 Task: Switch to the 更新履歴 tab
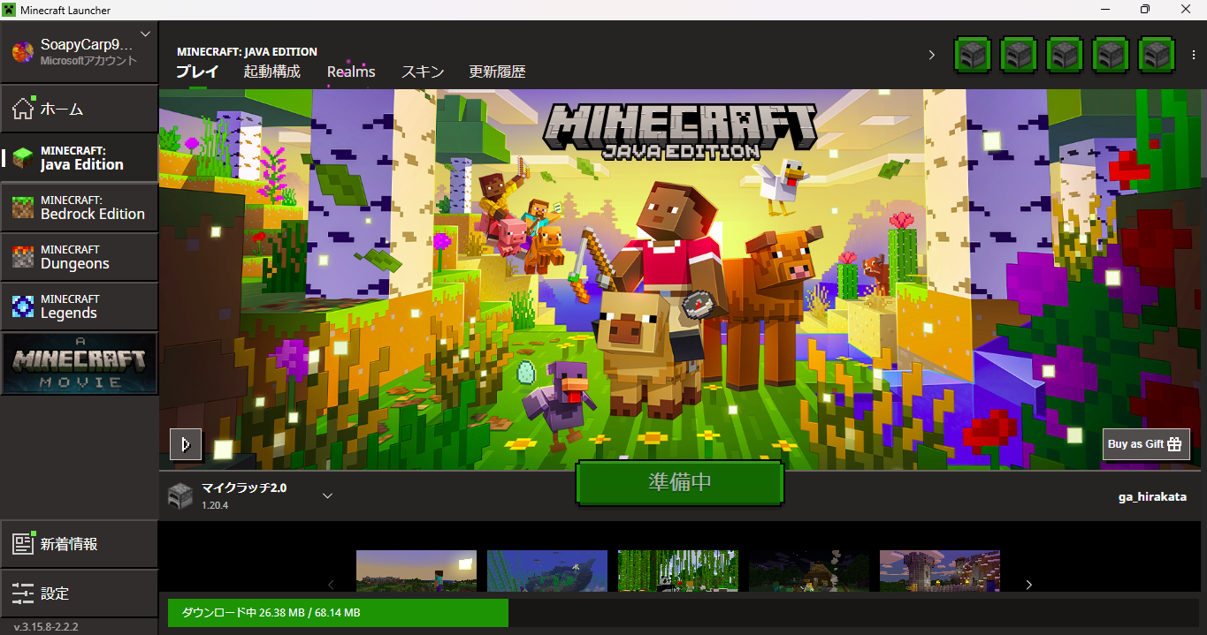click(x=497, y=72)
